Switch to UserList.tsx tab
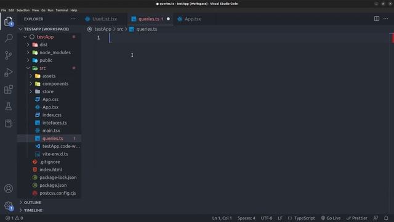 pyautogui.click(x=104, y=19)
